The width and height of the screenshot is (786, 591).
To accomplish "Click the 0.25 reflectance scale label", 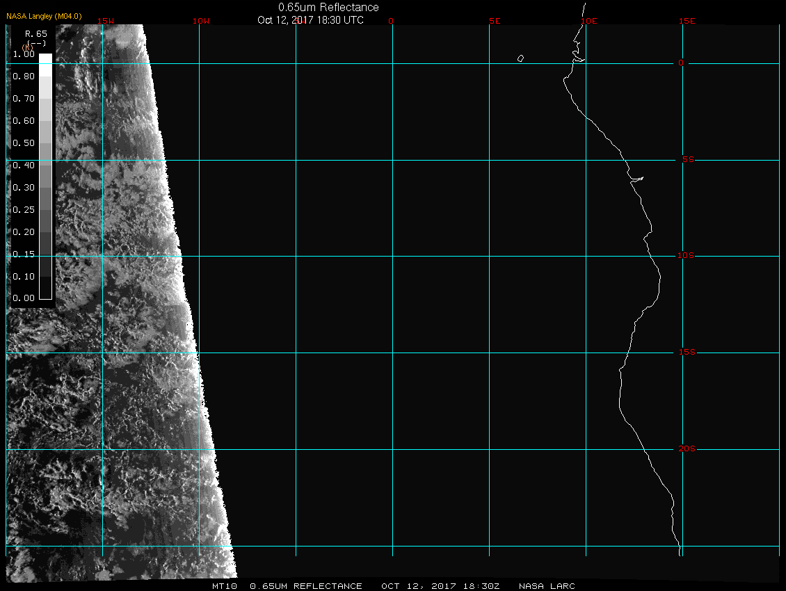I will pyautogui.click(x=24, y=209).
